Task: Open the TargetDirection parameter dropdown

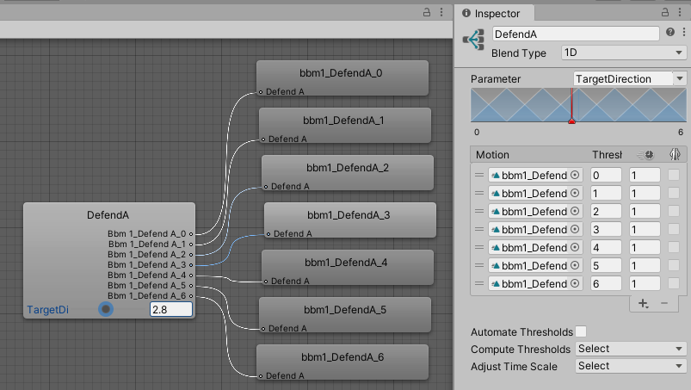Action: tap(629, 78)
